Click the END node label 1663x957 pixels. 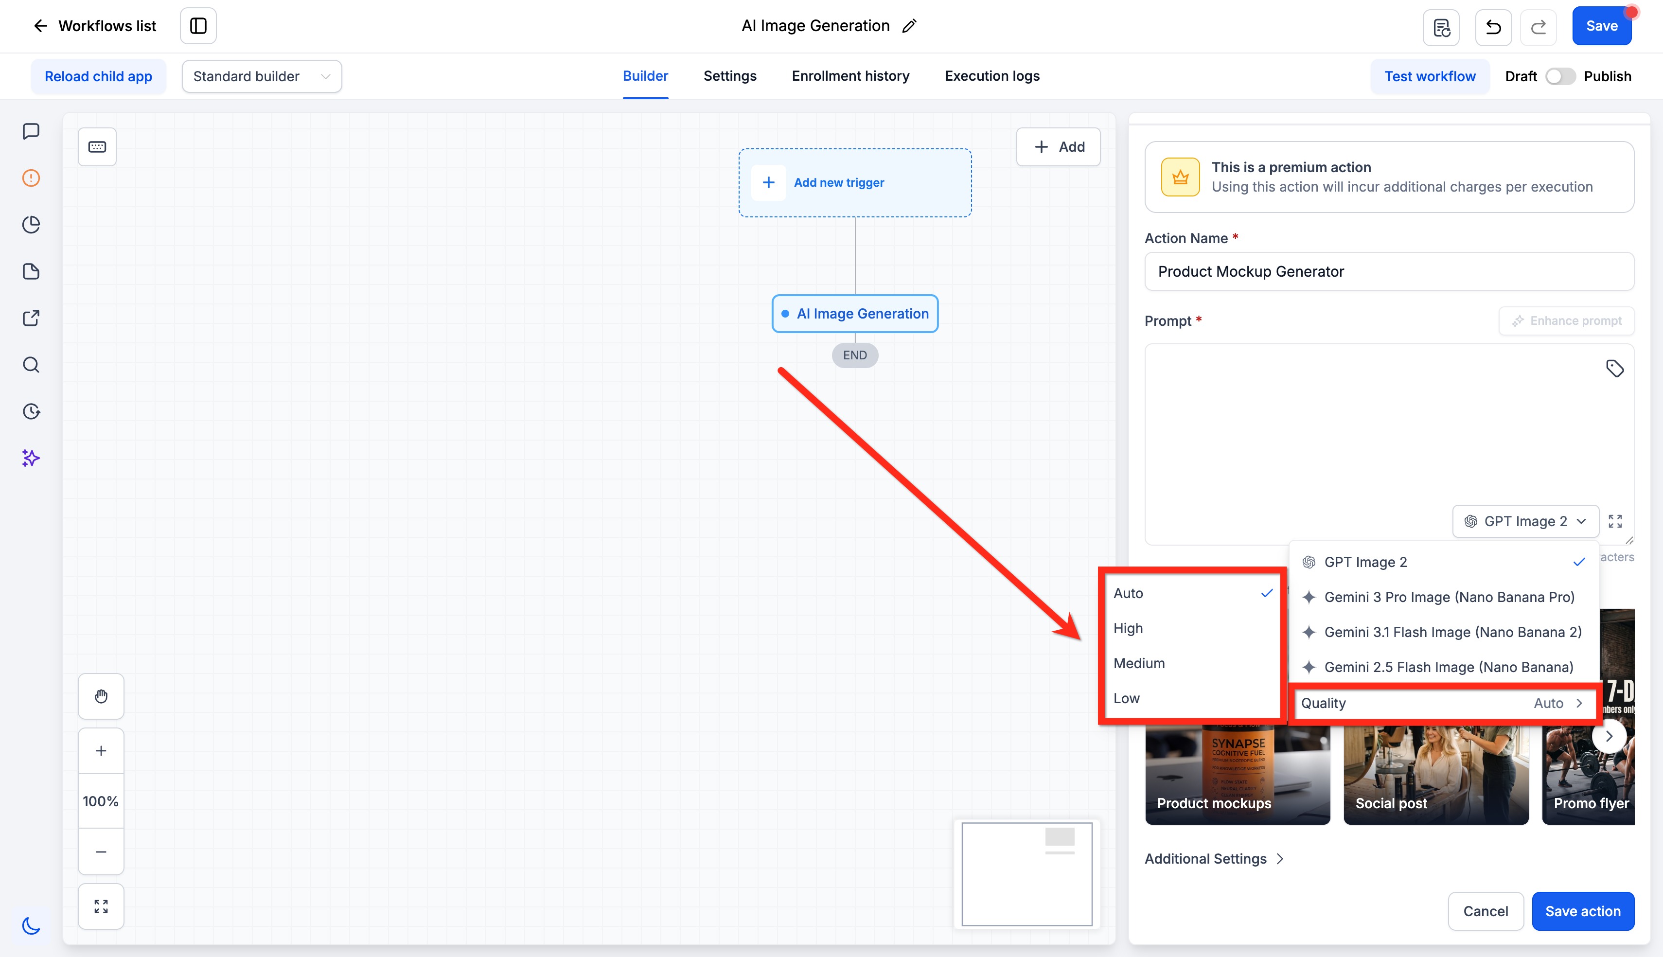pos(855,355)
